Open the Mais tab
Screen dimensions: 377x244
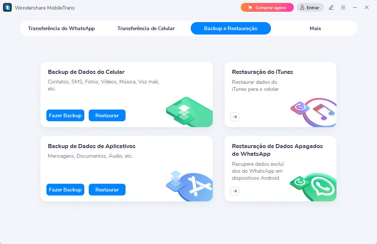point(315,28)
